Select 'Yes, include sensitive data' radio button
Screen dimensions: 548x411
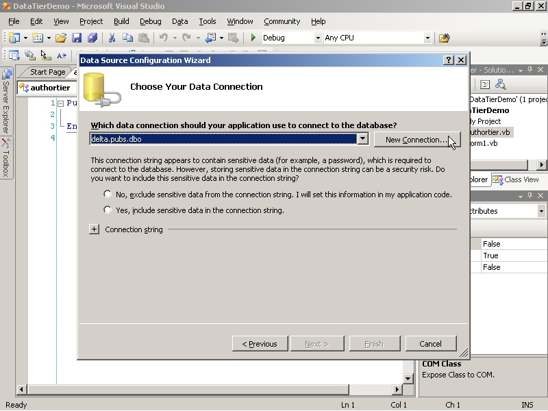(108, 210)
